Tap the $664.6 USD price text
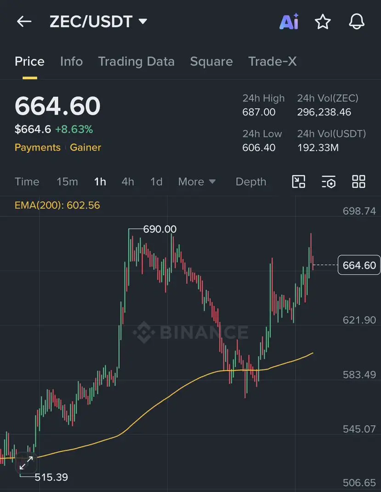 pos(33,129)
